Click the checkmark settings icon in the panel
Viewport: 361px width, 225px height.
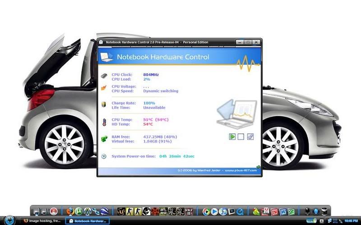tap(250, 137)
